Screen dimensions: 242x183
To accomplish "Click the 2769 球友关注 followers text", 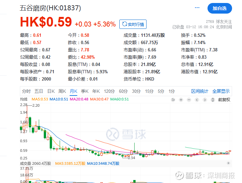I will coord(219,22).
